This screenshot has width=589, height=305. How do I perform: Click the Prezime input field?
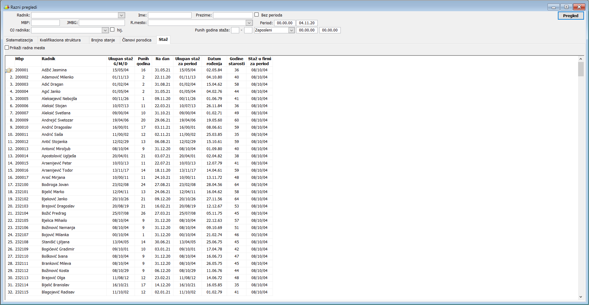pyautogui.click(x=233, y=15)
